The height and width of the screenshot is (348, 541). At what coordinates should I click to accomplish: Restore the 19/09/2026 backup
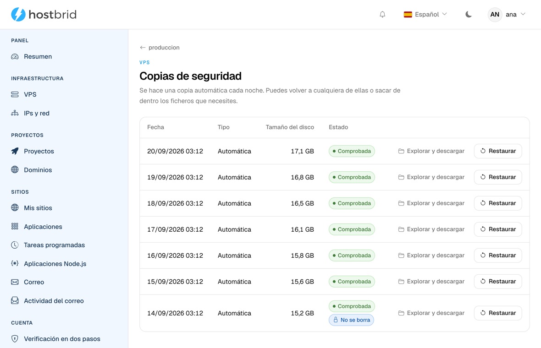click(498, 177)
